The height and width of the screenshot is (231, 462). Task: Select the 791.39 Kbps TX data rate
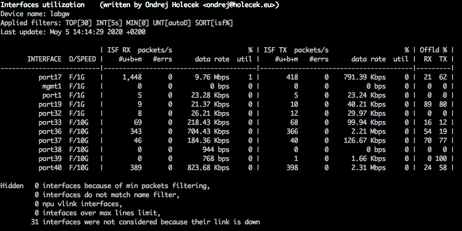point(364,77)
